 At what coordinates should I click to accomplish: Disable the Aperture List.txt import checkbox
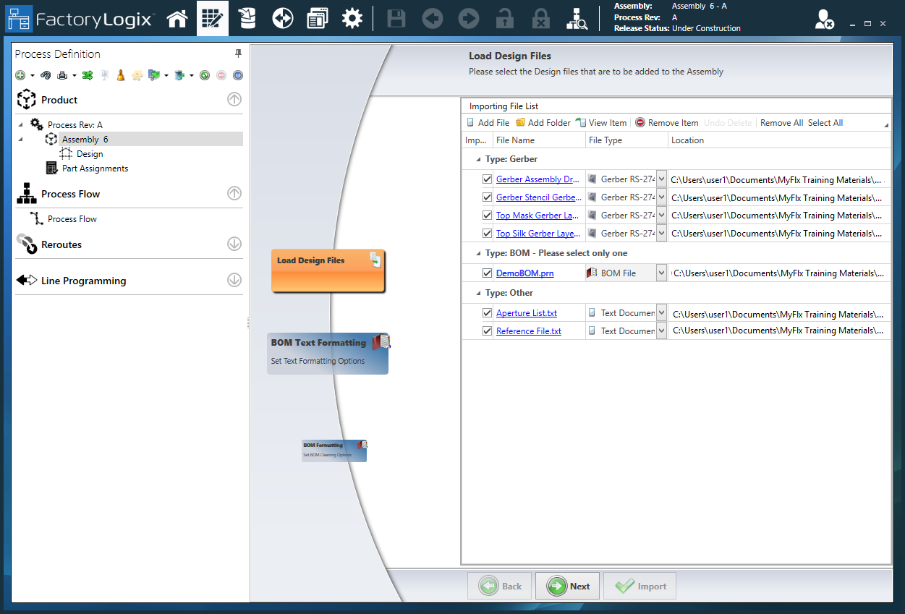point(487,312)
